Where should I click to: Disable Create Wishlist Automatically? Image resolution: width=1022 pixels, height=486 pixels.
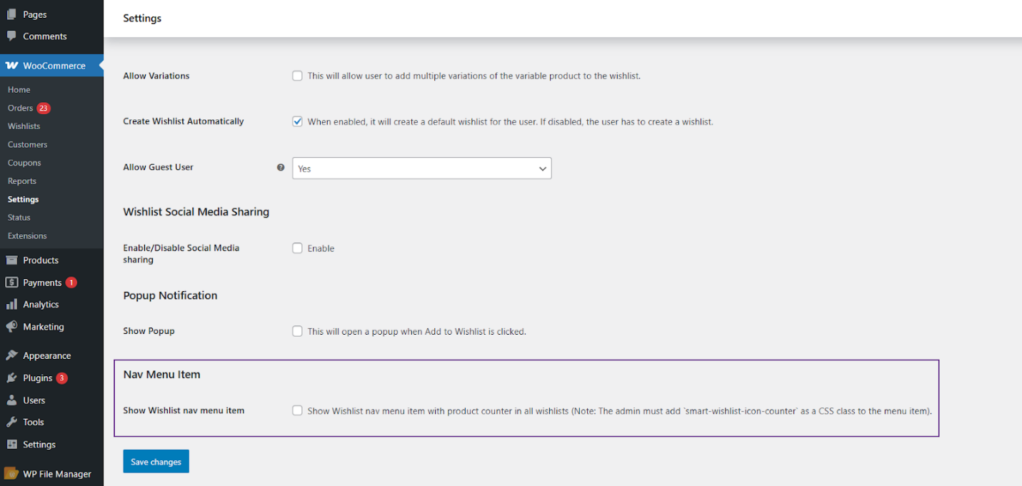coord(297,121)
